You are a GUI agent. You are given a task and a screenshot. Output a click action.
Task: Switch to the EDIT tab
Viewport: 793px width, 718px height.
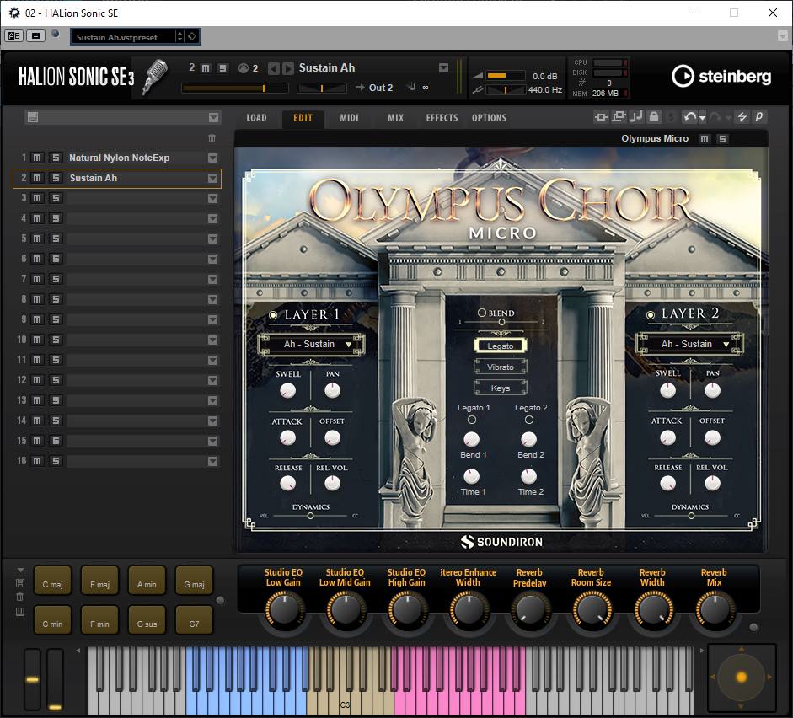point(303,118)
